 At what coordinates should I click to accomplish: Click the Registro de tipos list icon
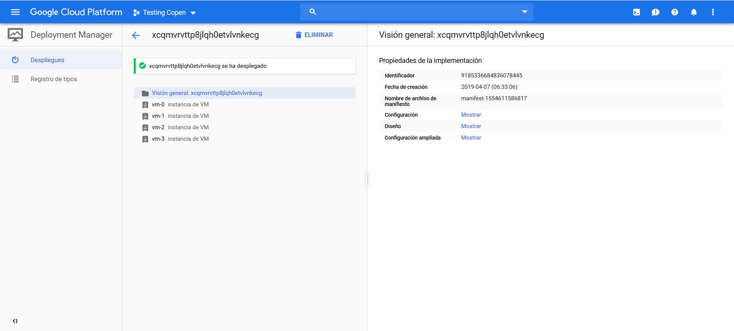click(x=15, y=79)
